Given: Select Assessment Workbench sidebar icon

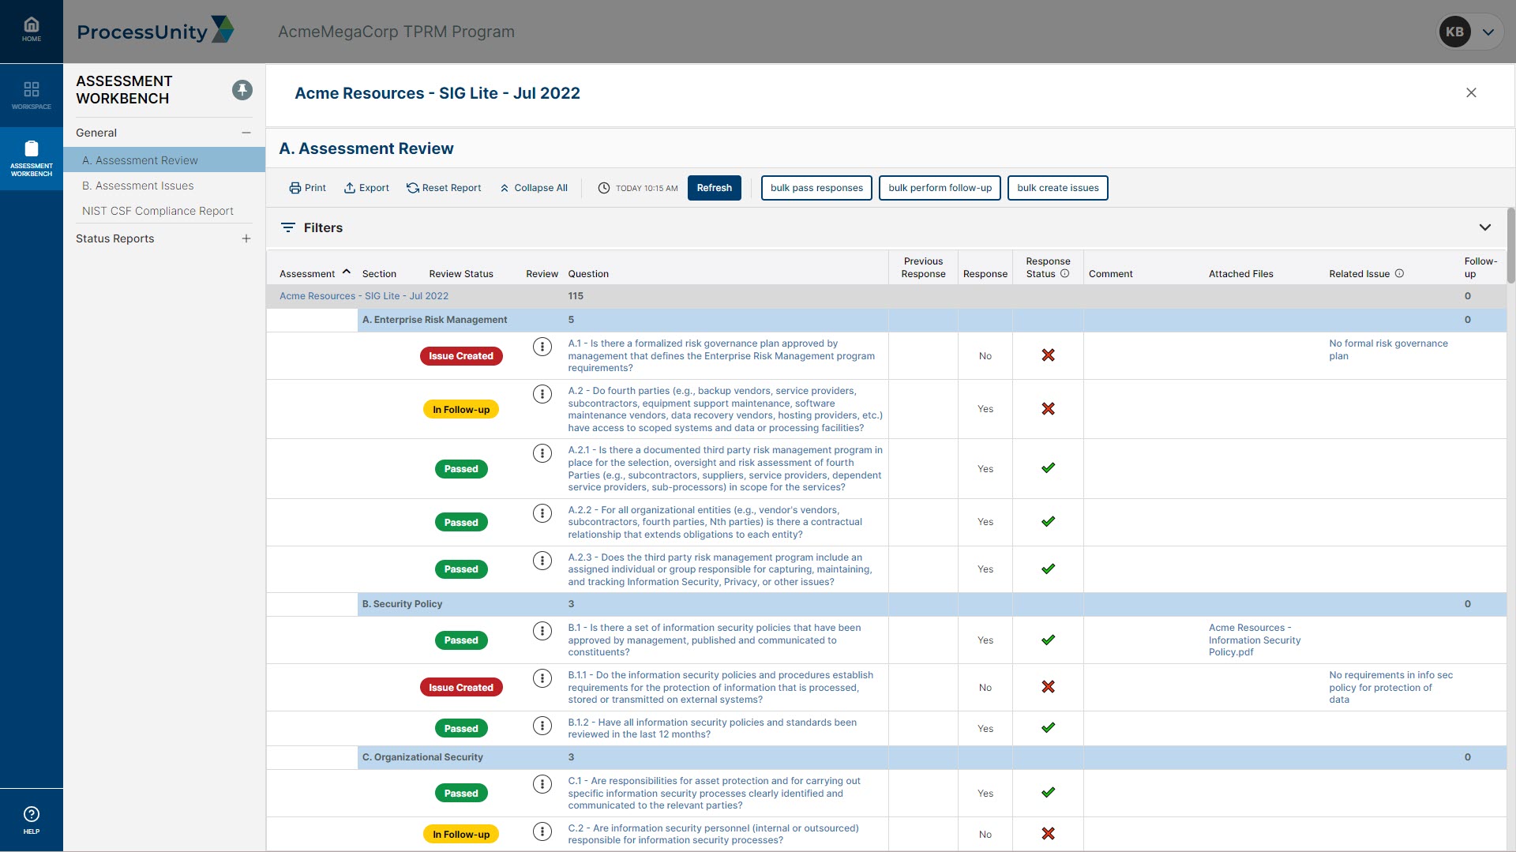Looking at the screenshot, I should 32,158.
